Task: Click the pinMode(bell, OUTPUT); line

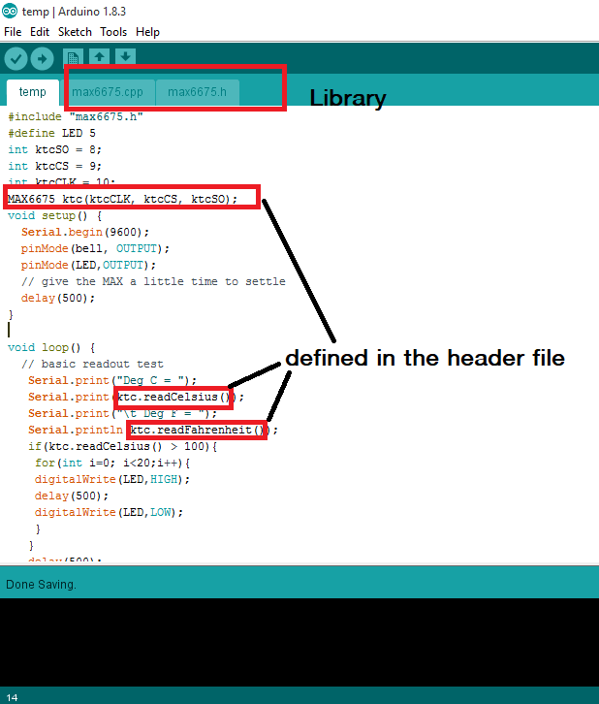Action: tap(95, 249)
